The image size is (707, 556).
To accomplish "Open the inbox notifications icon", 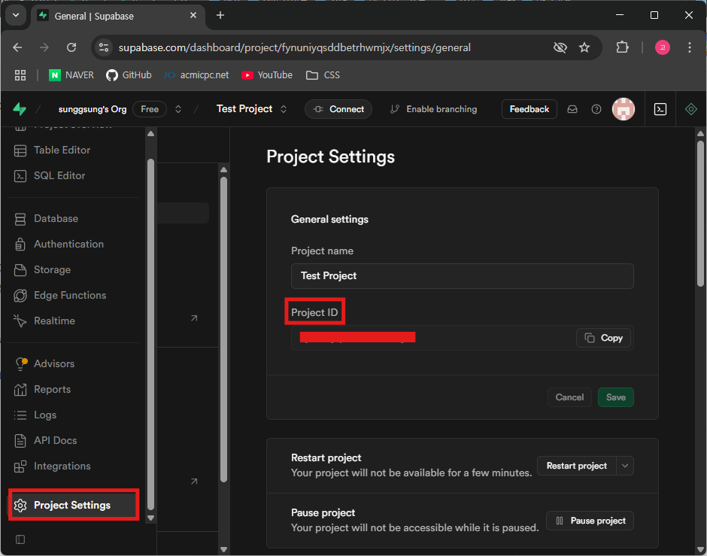I will point(572,109).
